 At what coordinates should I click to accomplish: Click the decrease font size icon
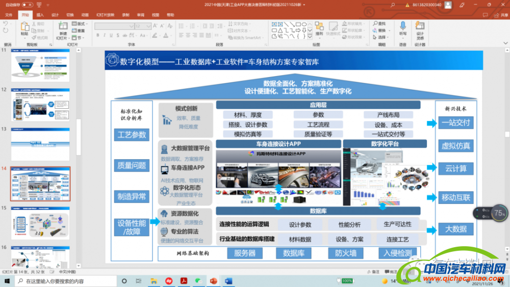pos(162,26)
